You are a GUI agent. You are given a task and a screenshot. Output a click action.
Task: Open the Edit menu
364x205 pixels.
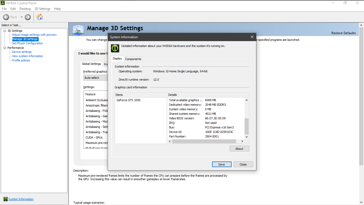[13, 9]
